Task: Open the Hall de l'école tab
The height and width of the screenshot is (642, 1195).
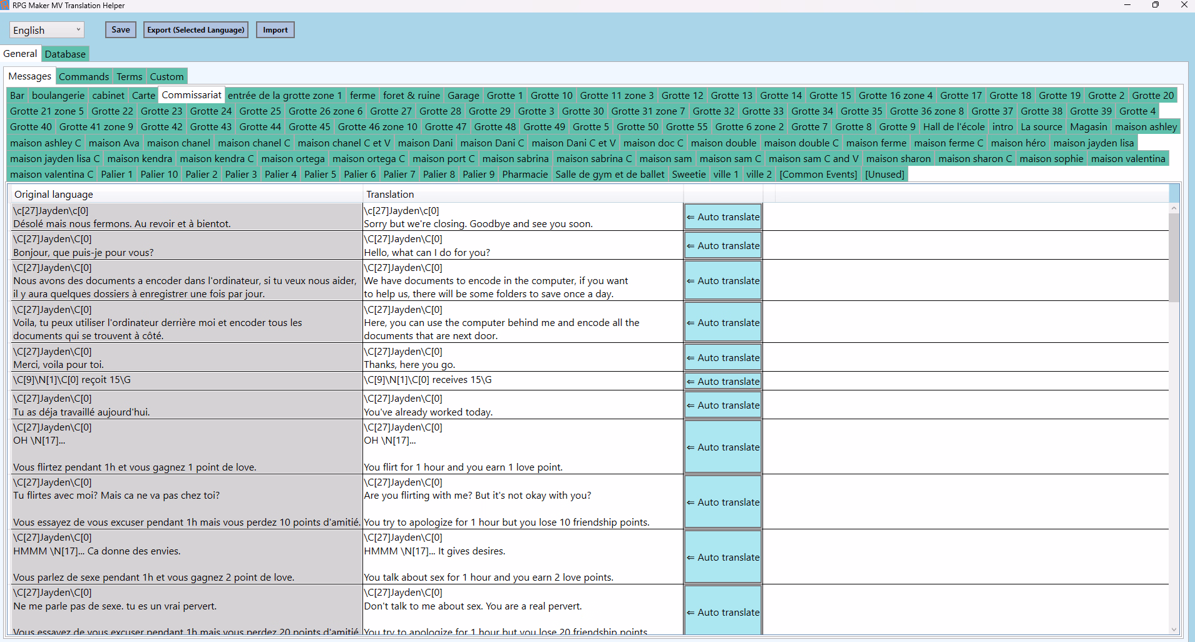Action: pos(953,127)
